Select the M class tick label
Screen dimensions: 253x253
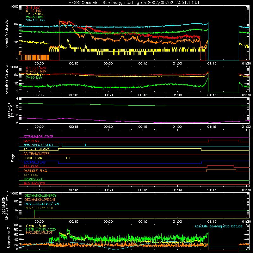(17, 99)
